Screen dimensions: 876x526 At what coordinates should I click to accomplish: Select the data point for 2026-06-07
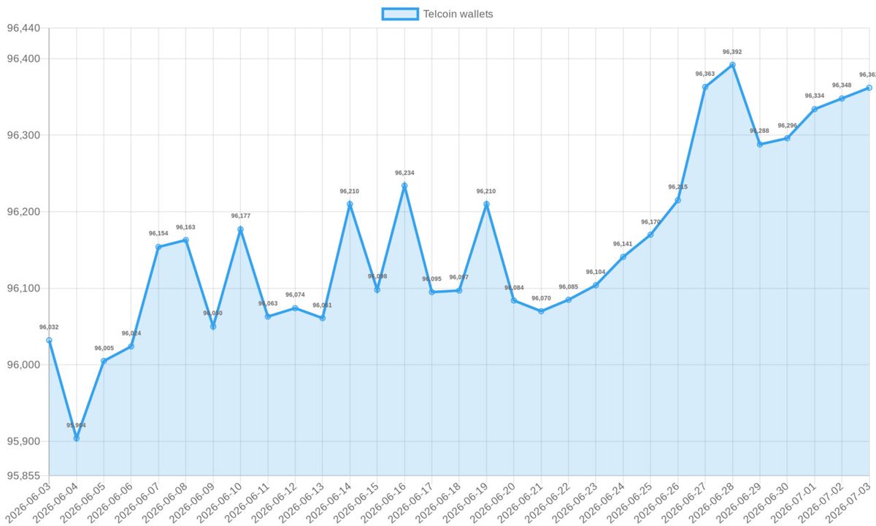pos(158,247)
